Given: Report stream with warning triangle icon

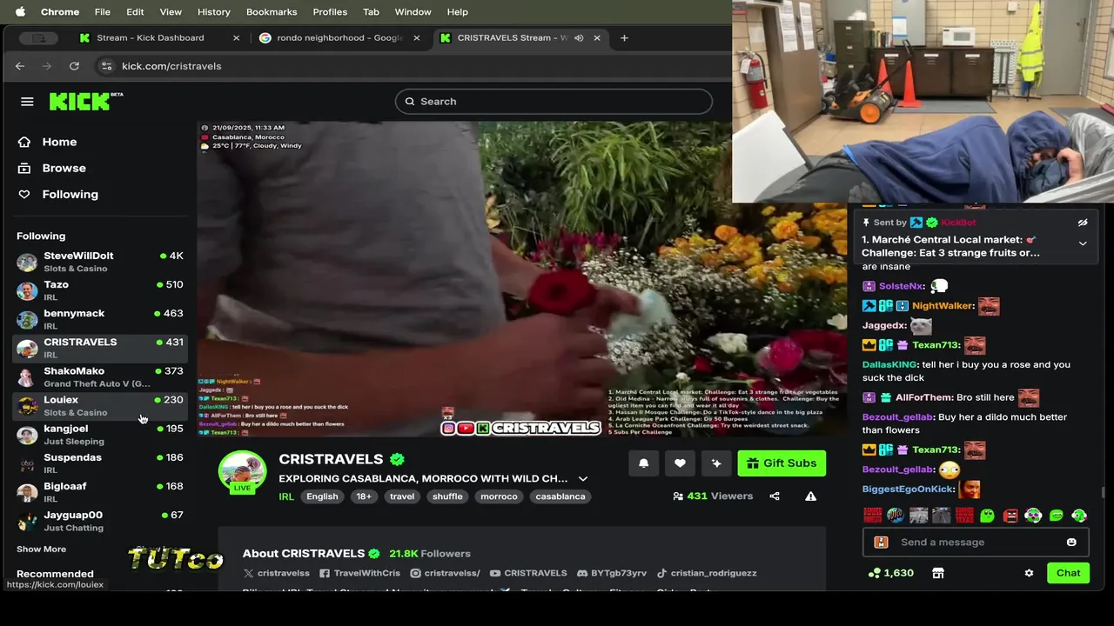Looking at the screenshot, I should tap(810, 496).
